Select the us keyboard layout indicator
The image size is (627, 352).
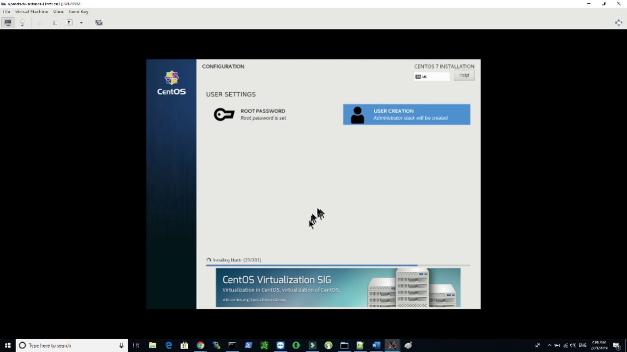pos(432,76)
